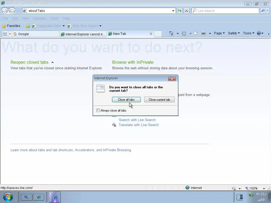Open the Page command menu
The image size is (271, 203).
pos(219,33)
